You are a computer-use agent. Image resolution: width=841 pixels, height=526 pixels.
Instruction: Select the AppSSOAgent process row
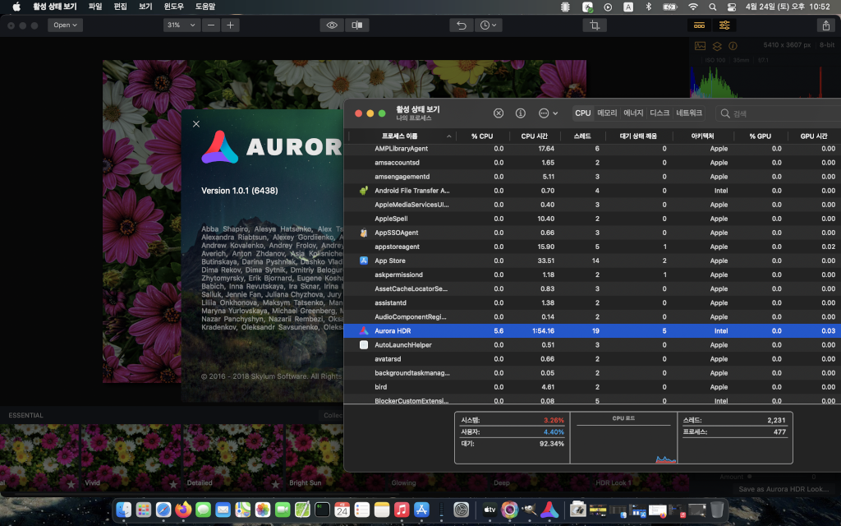(x=592, y=233)
